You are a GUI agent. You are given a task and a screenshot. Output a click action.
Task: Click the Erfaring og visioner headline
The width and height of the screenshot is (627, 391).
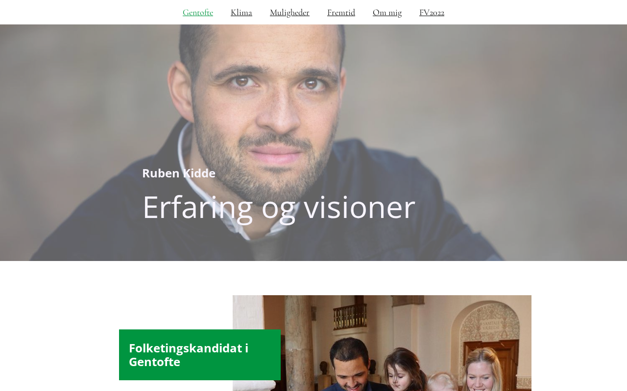pyautogui.click(x=279, y=207)
